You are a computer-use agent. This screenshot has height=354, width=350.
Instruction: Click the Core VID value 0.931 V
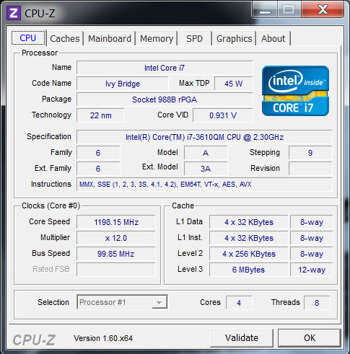(223, 115)
